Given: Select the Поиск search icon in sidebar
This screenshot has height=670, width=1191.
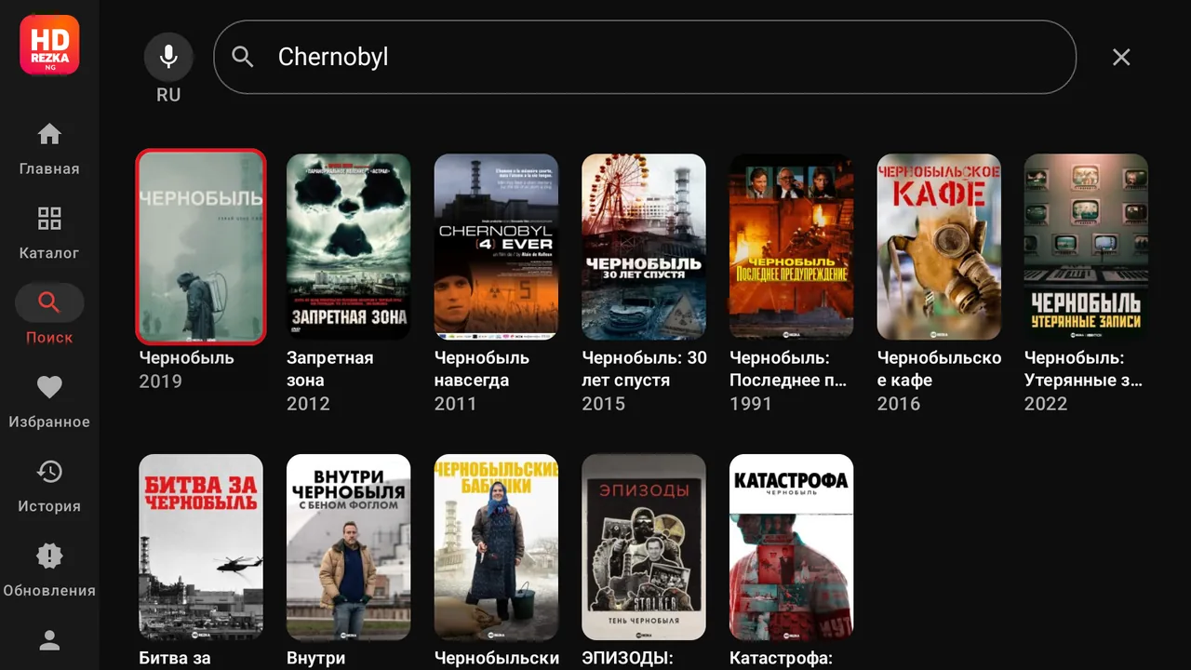Looking at the screenshot, I should click(49, 302).
